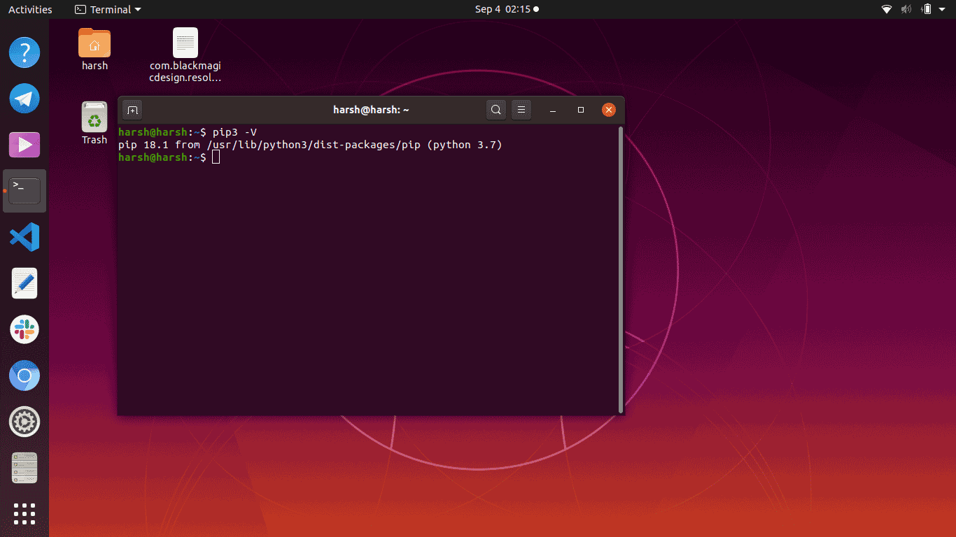Click the volume status icon
The width and height of the screenshot is (956, 537).
pos(906,9)
